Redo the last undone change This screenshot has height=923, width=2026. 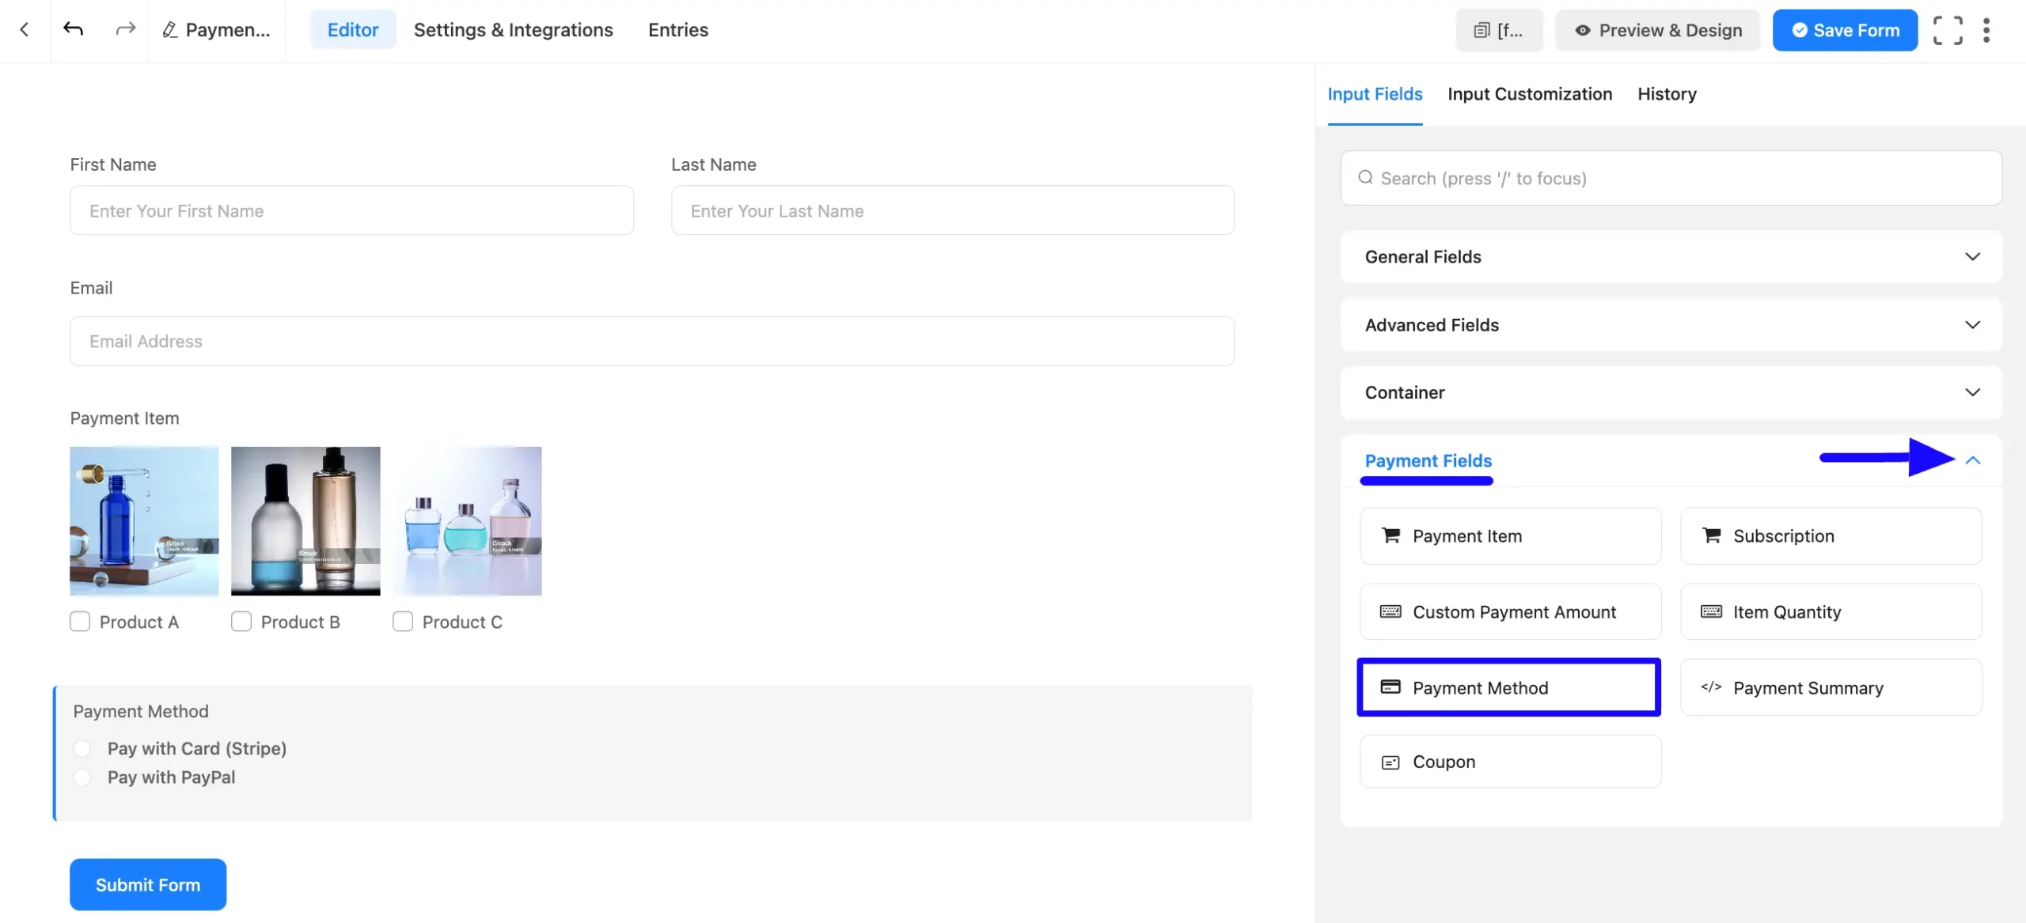click(125, 29)
